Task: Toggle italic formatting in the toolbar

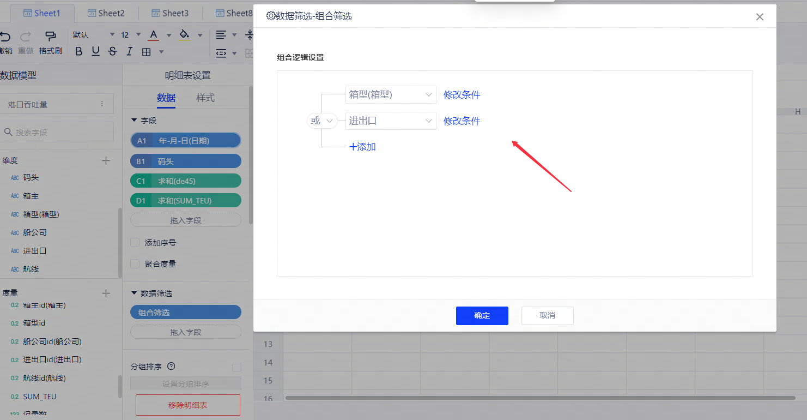Action: pyautogui.click(x=129, y=52)
